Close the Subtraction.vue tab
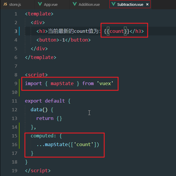 (x=147, y=5)
